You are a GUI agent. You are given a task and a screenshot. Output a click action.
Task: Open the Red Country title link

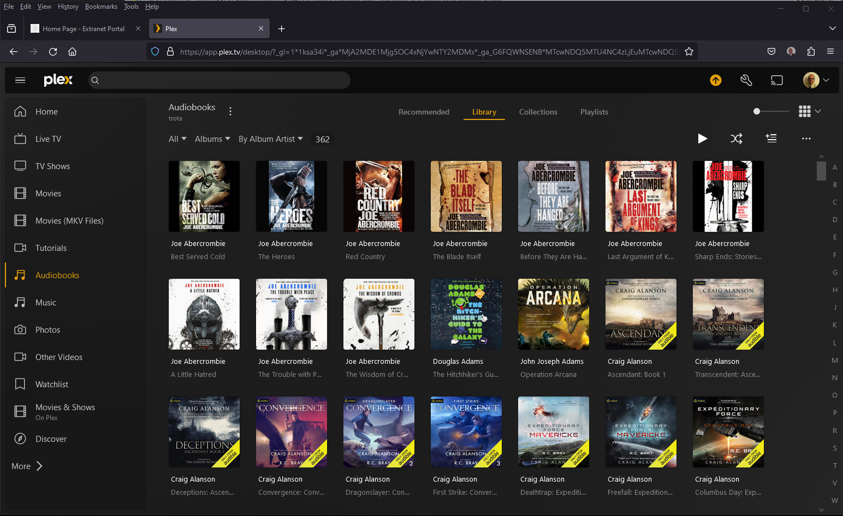tap(365, 257)
